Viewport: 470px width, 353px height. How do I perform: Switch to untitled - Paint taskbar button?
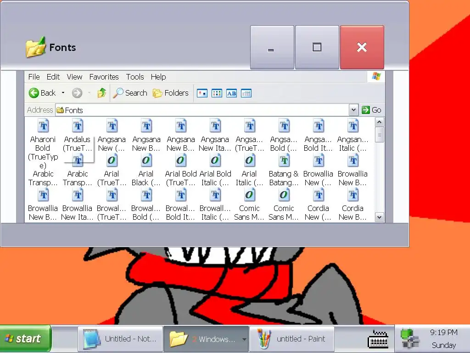coord(292,339)
